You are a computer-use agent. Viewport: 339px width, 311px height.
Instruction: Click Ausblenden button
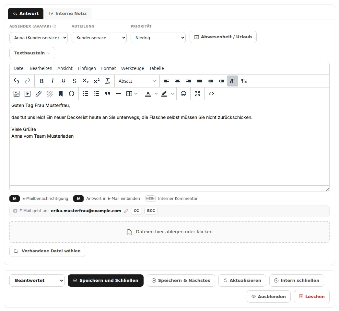tap(269, 296)
